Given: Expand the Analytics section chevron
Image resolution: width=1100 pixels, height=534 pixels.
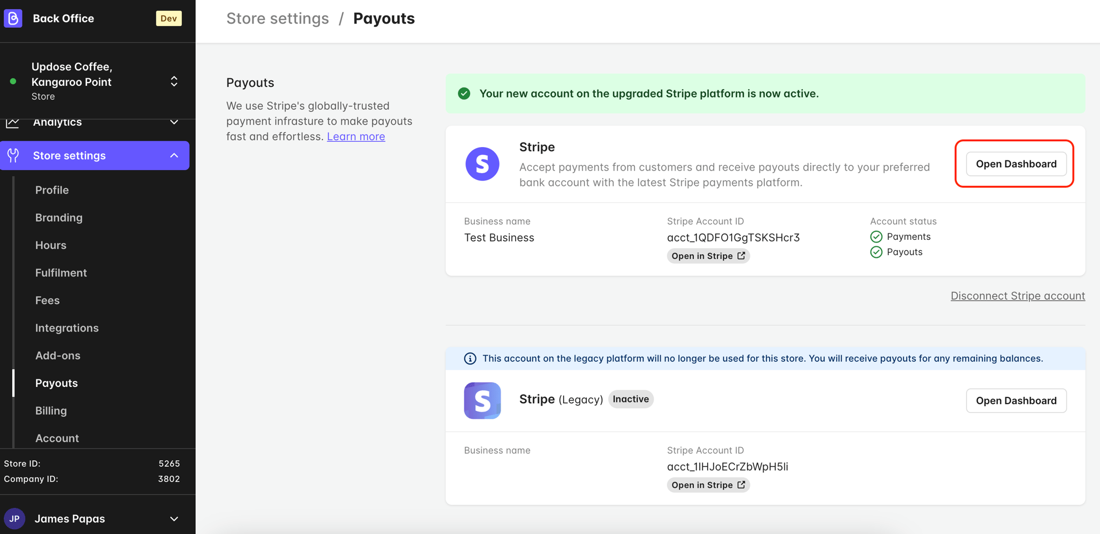Looking at the screenshot, I should [174, 122].
